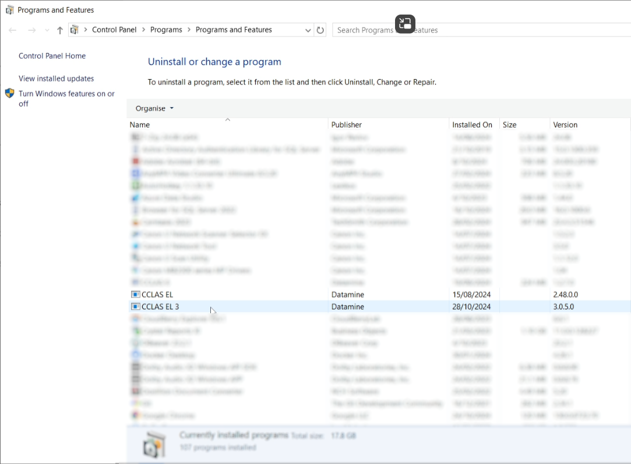Refresh the Programs and Features list
This screenshot has width=631, height=464.
[320, 30]
